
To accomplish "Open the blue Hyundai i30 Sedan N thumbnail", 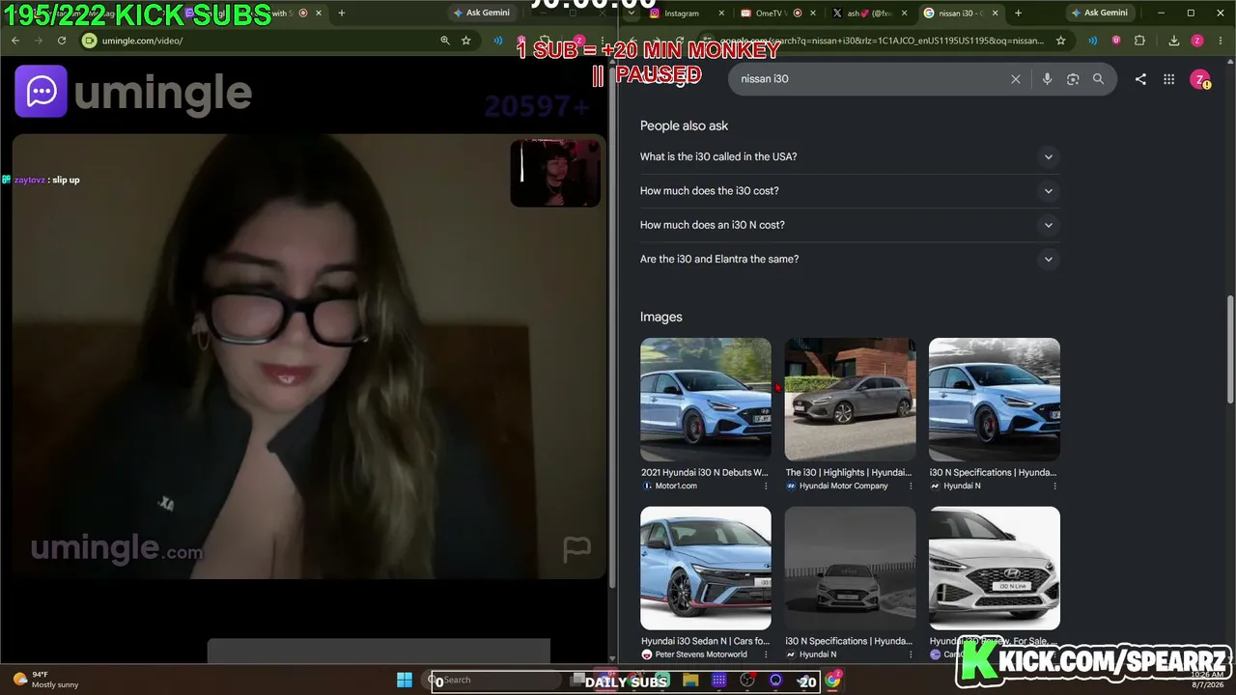I will tap(706, 569).
